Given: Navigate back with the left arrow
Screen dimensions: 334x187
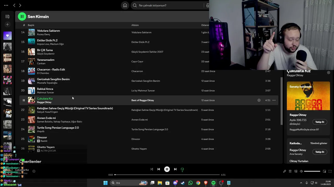Looking at the screenshot, I should (14, 5).
